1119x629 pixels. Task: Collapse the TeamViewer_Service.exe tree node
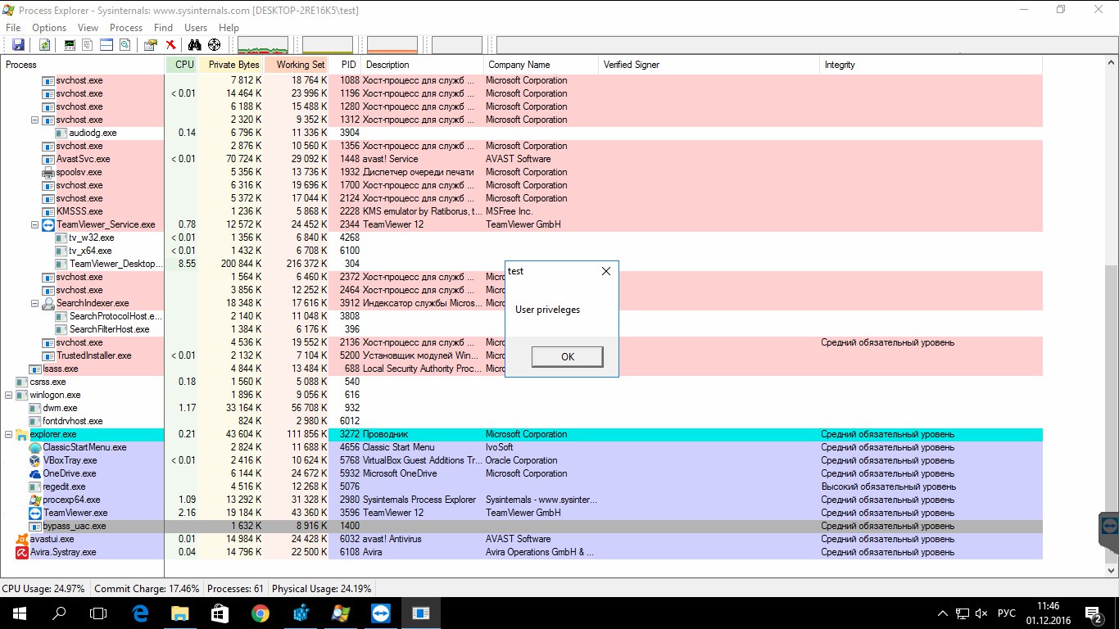(35, 224)
